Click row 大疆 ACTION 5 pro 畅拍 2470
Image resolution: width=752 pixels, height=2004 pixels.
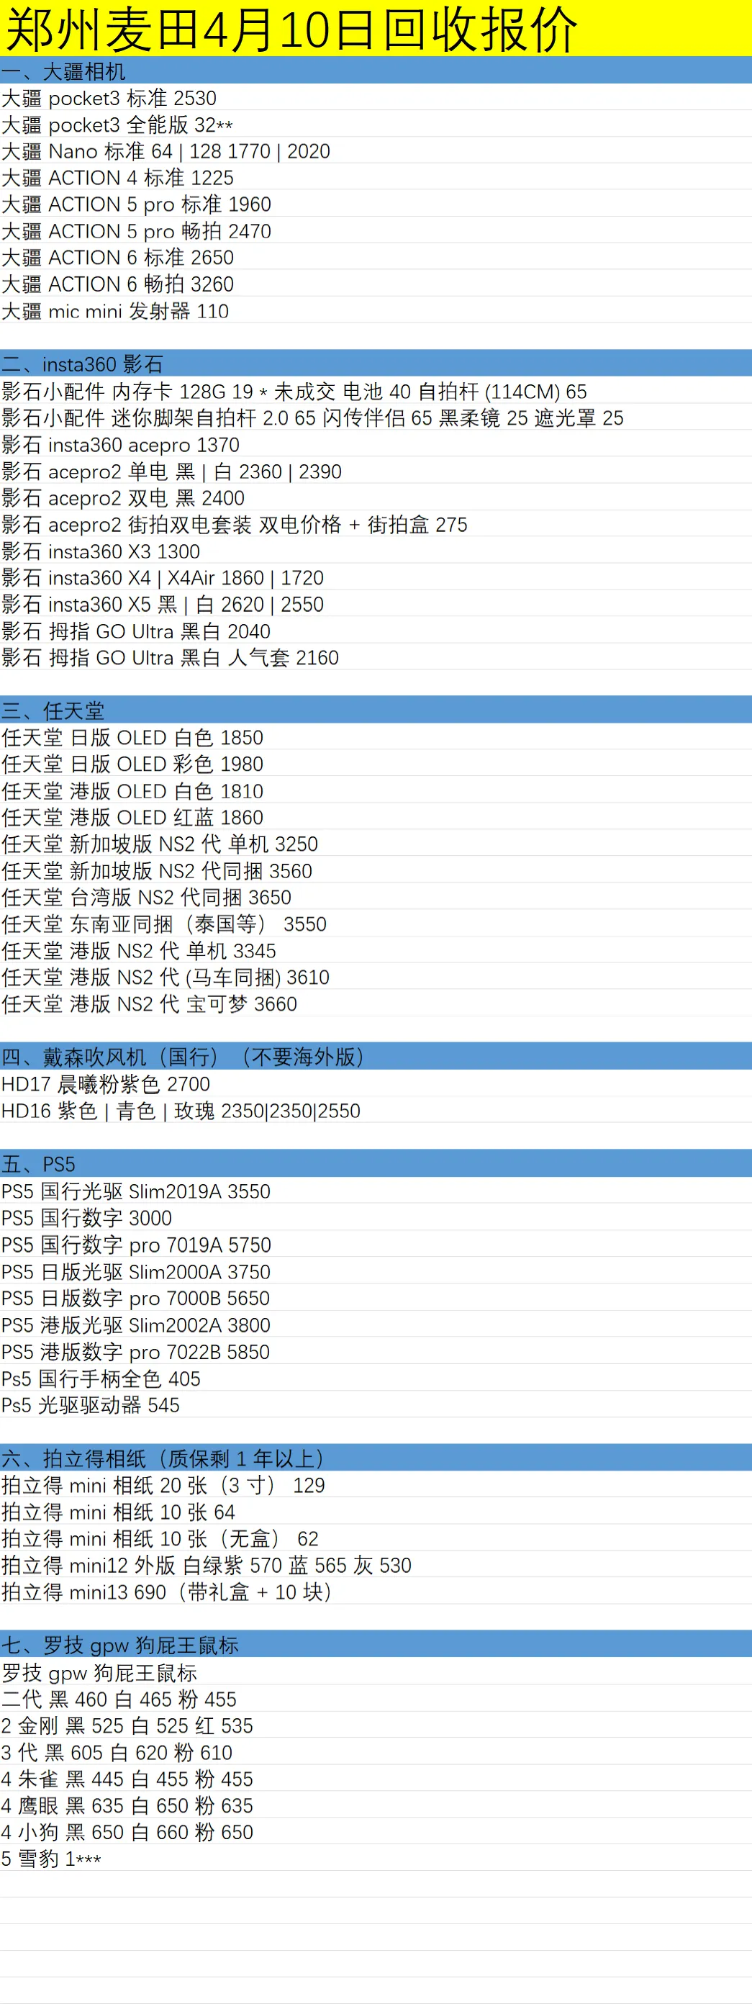coord(376,231)
